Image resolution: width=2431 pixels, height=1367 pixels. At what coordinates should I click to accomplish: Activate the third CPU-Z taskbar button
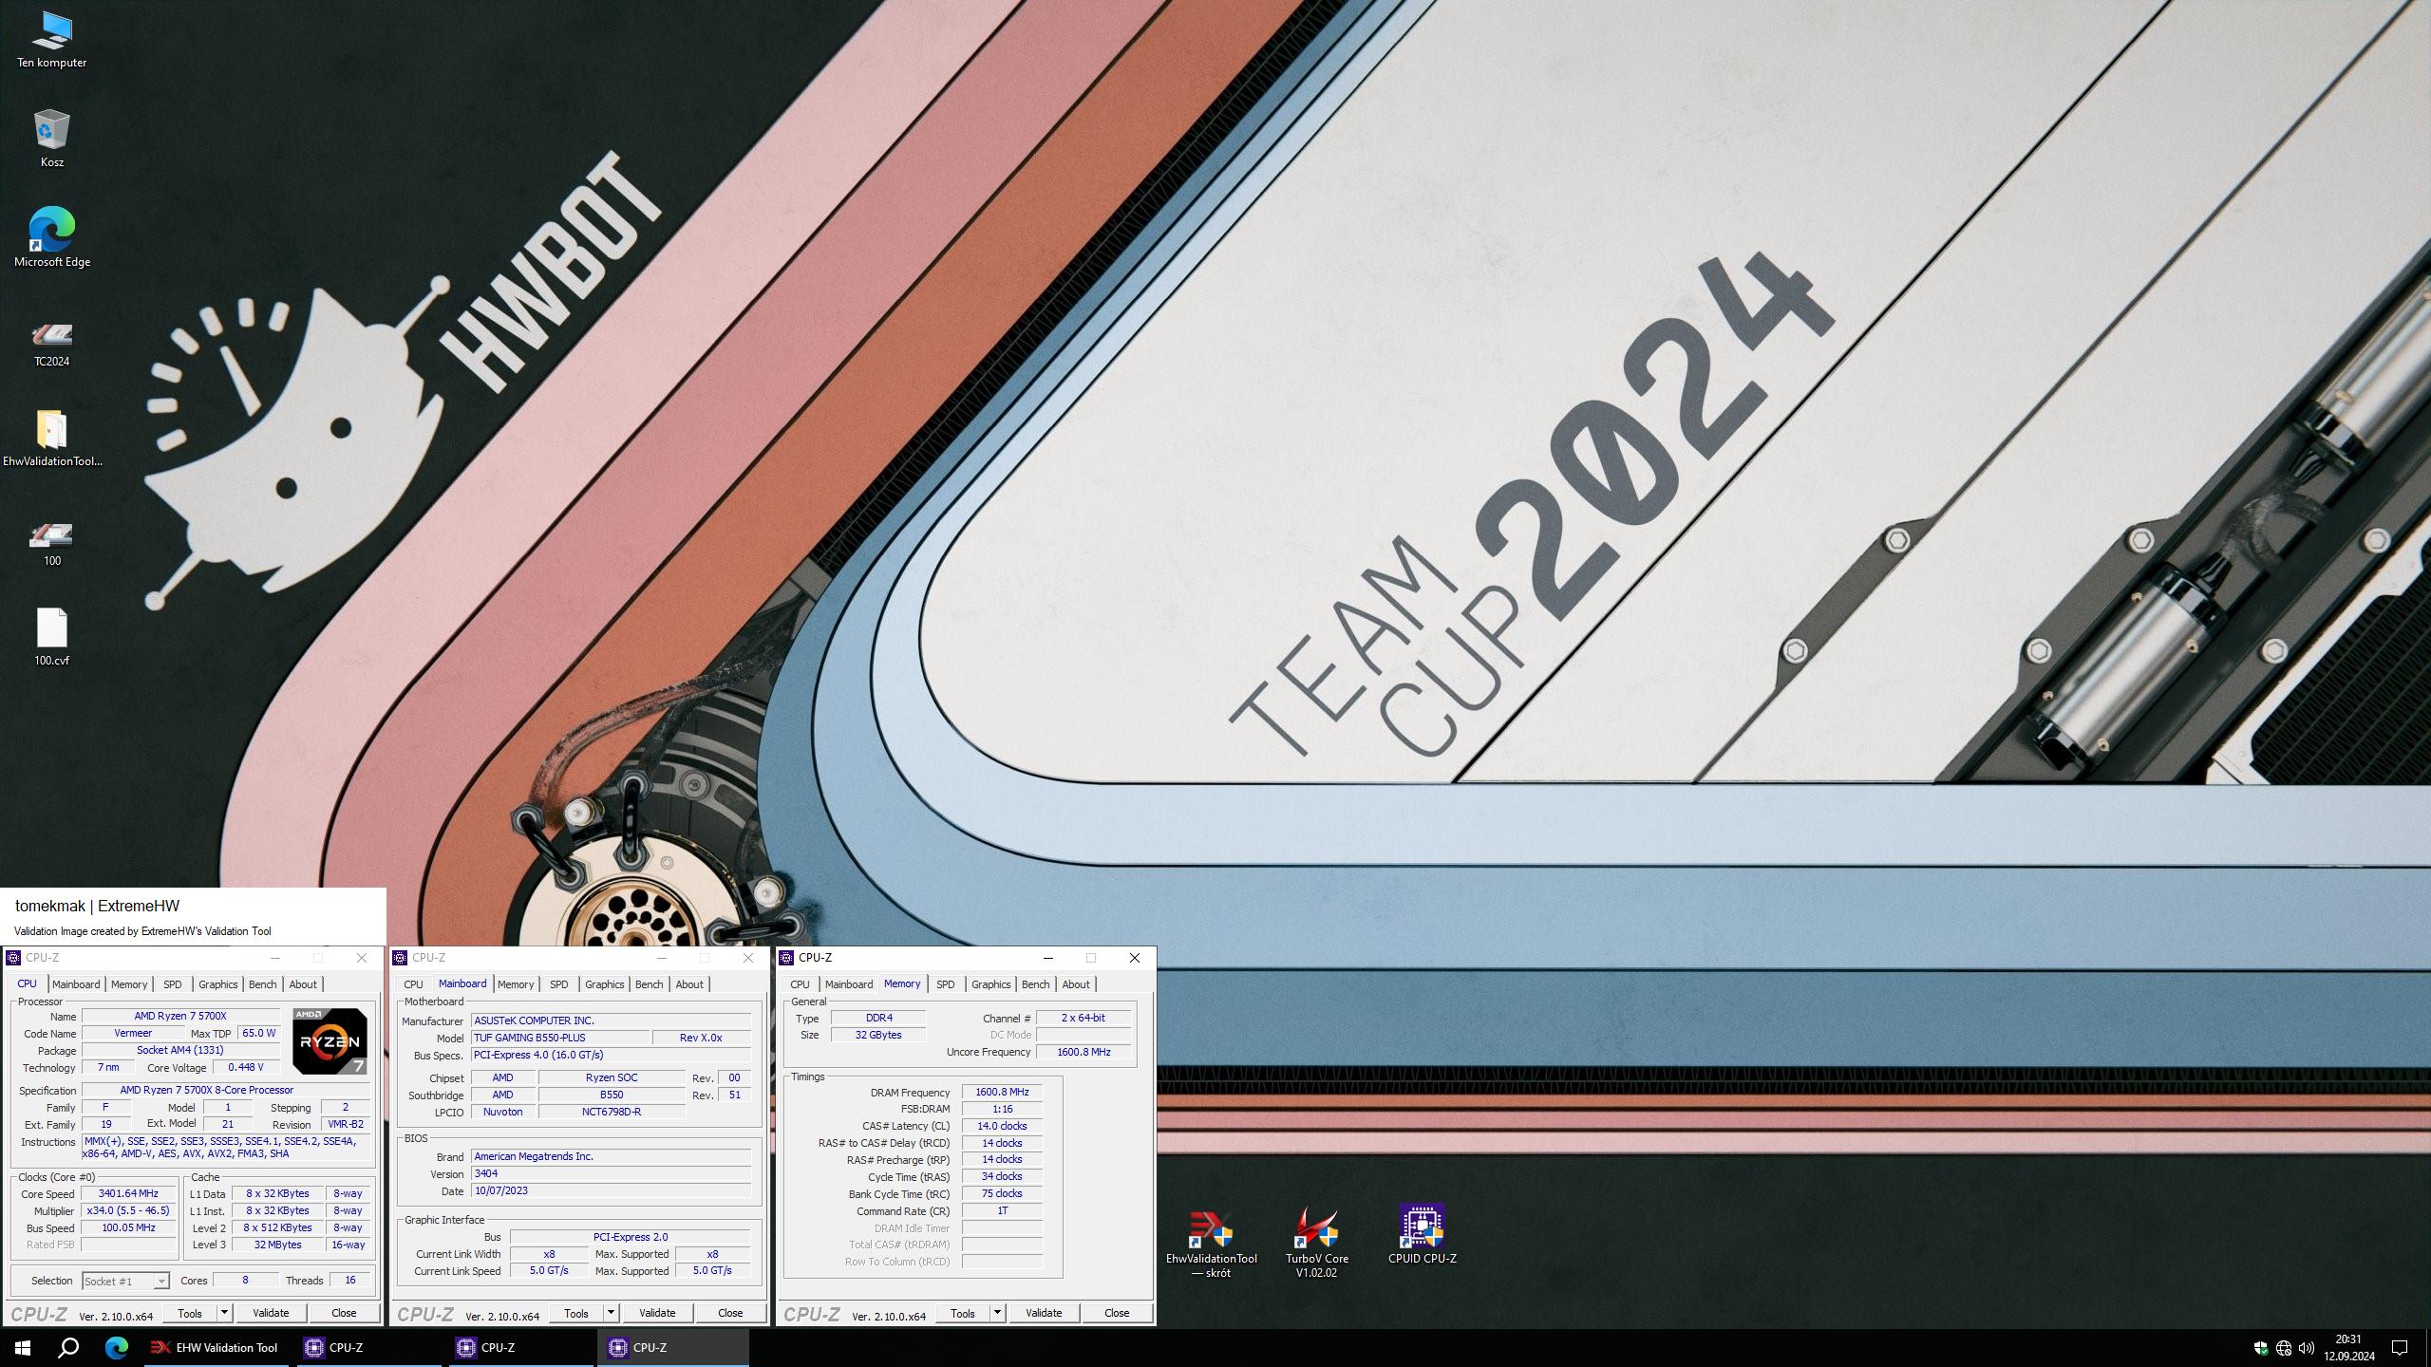click(x=672, y=1347)
